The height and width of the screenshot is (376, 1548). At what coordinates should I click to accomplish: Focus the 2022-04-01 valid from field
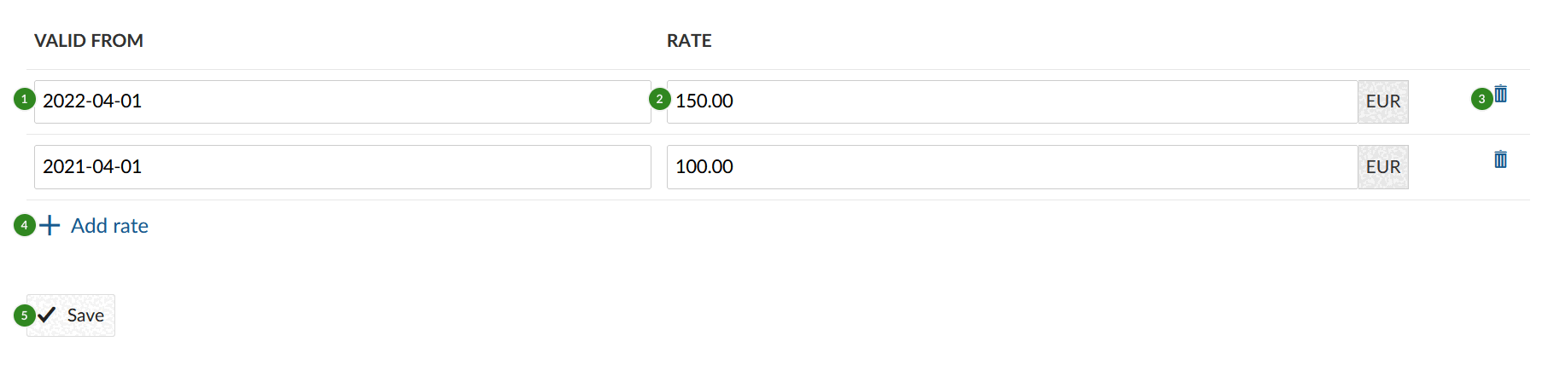[x=342, y=101]
